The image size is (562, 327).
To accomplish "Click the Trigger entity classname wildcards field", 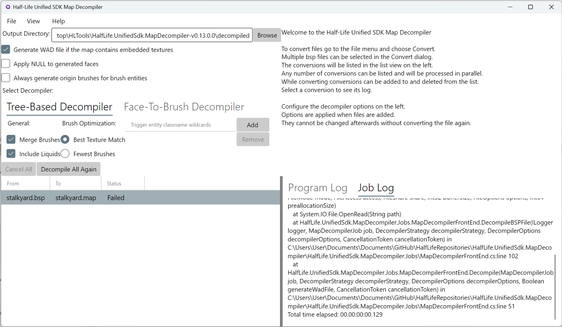I will tap(181, 125).
